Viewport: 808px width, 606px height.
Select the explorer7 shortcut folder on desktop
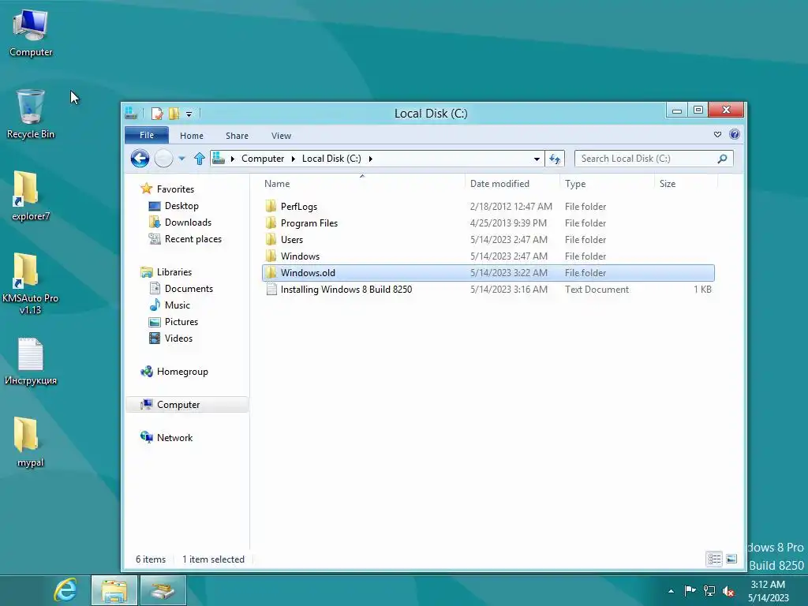(31, 196)
